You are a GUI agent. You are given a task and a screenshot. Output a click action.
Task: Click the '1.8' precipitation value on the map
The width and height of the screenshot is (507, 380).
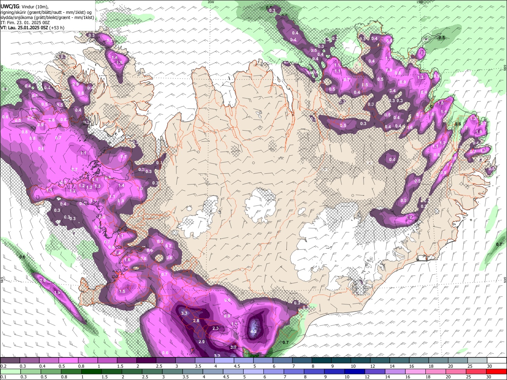(440, 103)
